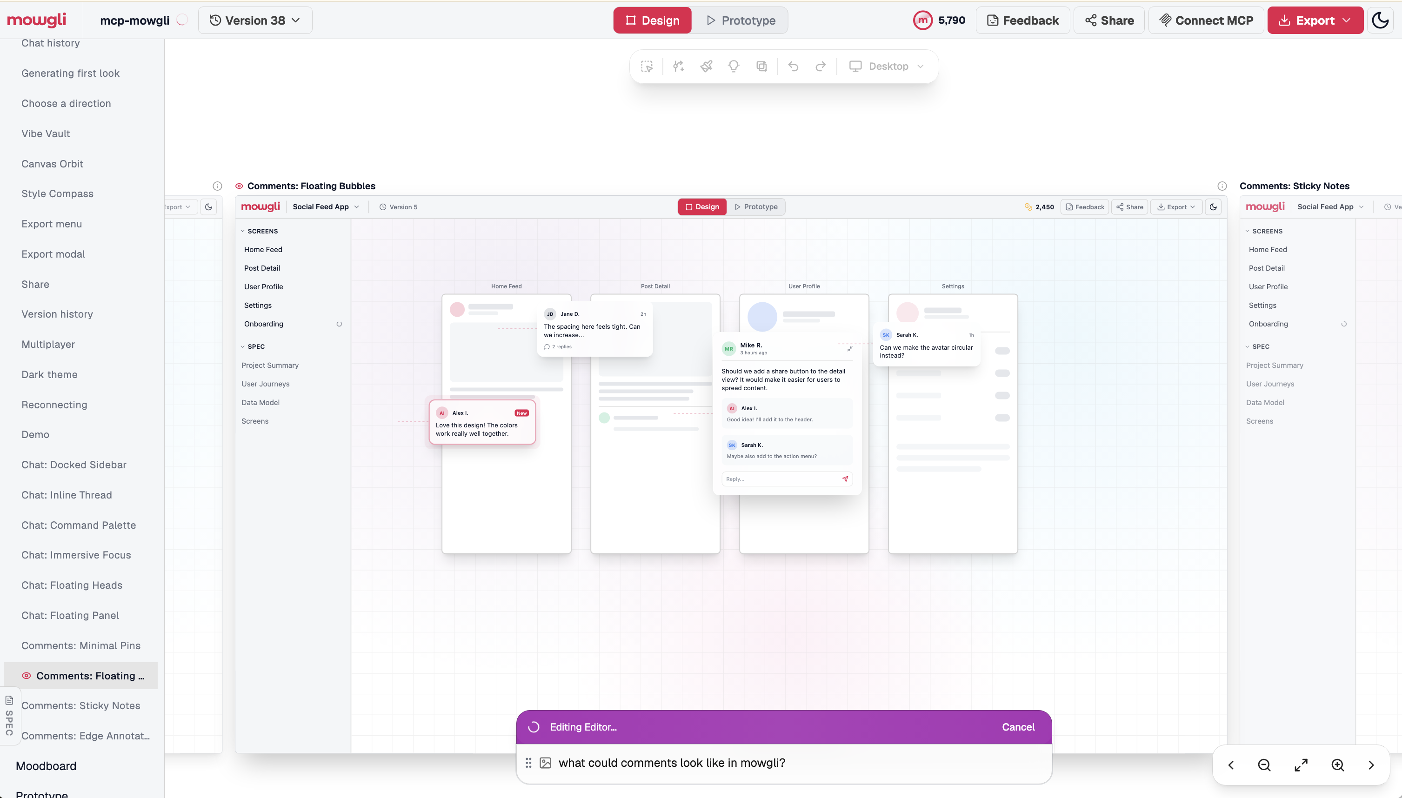Go to the previous frame with left chevron
Screen dimensions: 1402x798
pos(1231,765)
